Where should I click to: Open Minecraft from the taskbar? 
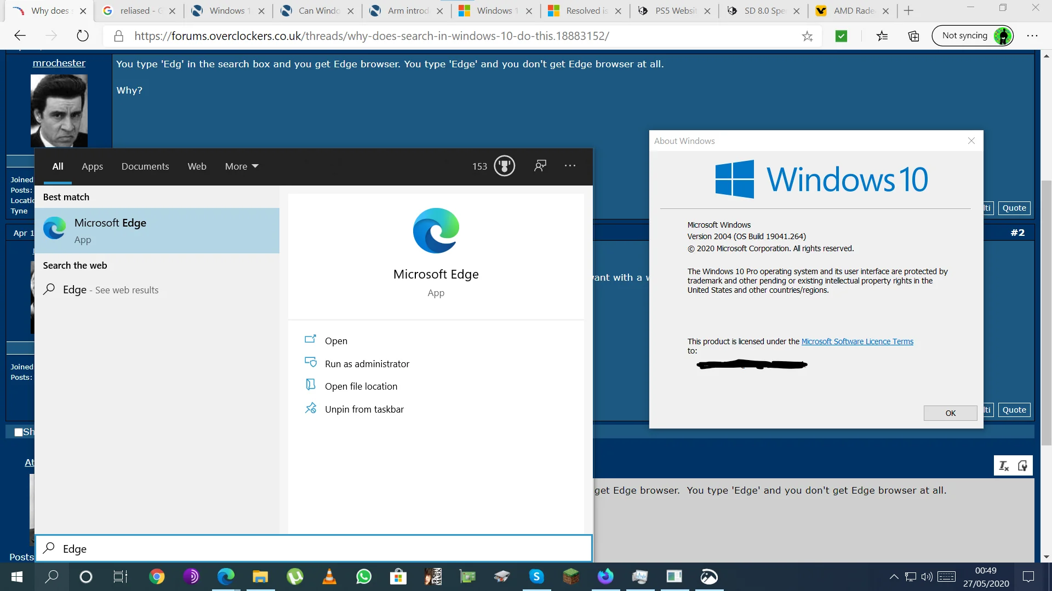tap(571, 577)
